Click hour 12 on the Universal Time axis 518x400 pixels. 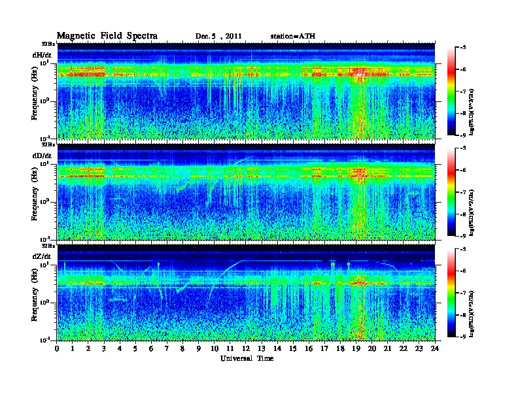[x=246, y=349]
